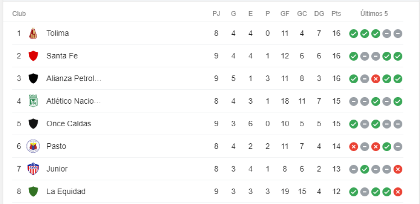420x204 pixels.
Task: Click the Pts column header
Action: coord(336,14)
